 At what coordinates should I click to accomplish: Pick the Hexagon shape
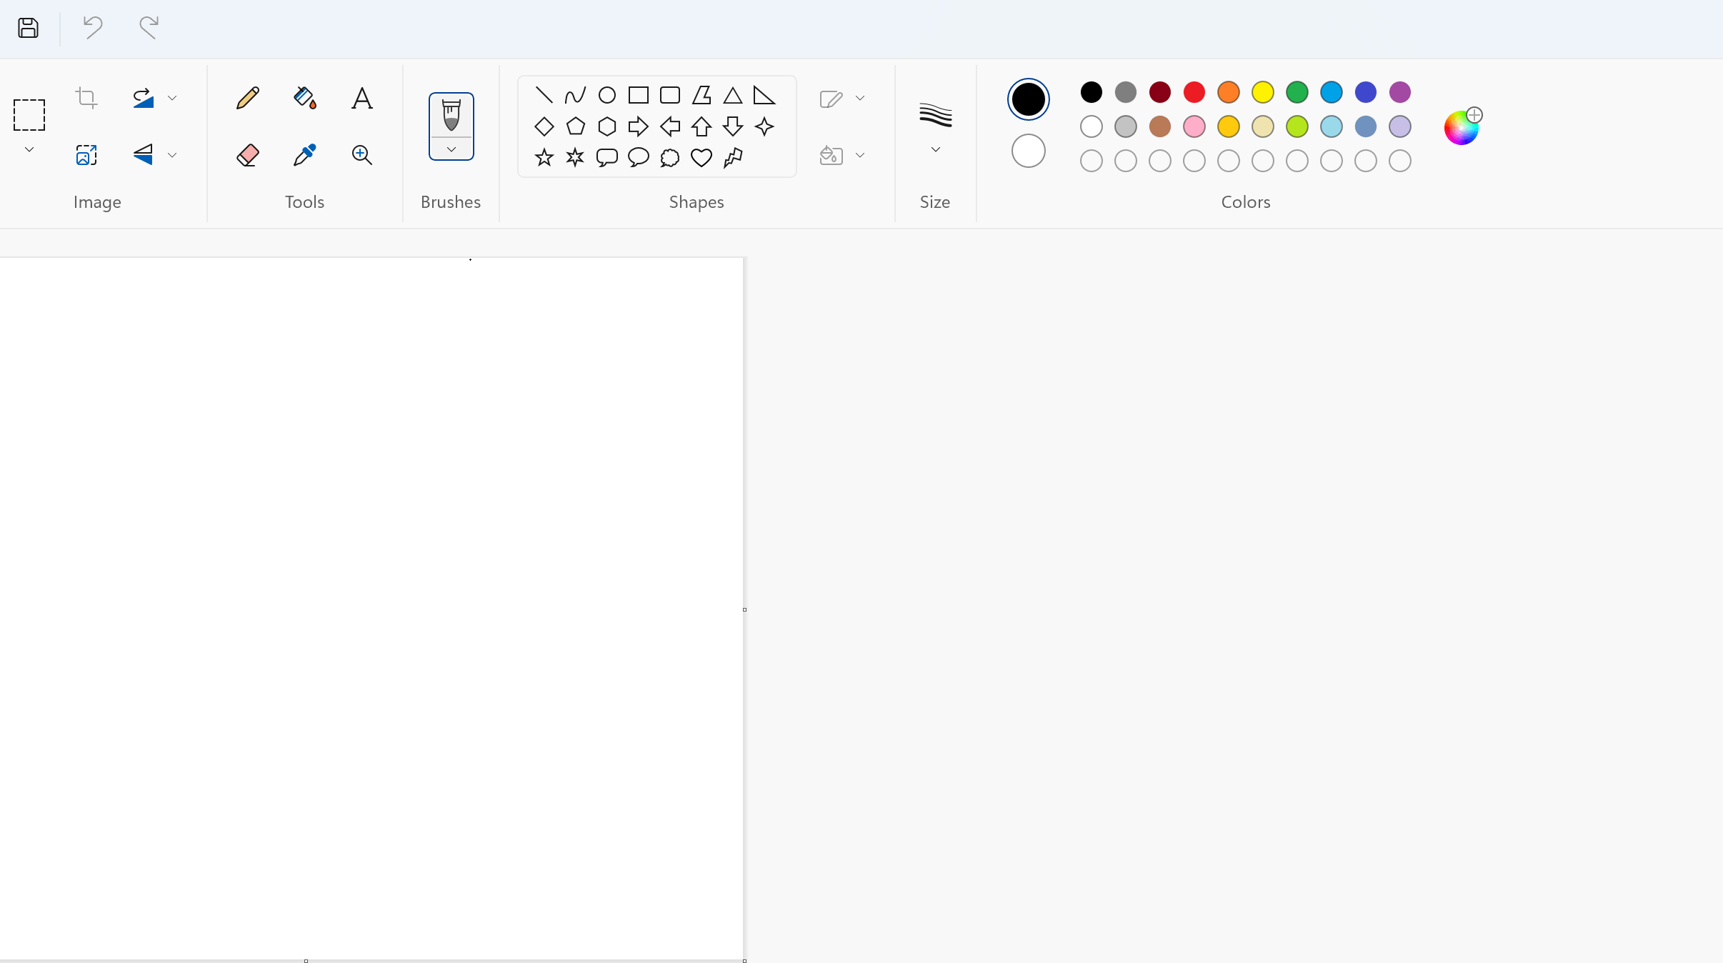click(x=607, y=126)
